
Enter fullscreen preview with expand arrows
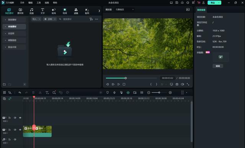(188, 84)
